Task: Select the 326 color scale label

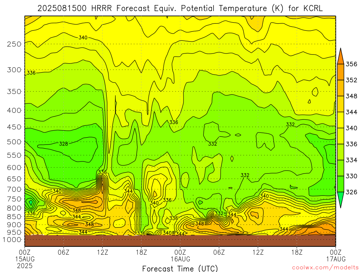Action: [352, 192]
